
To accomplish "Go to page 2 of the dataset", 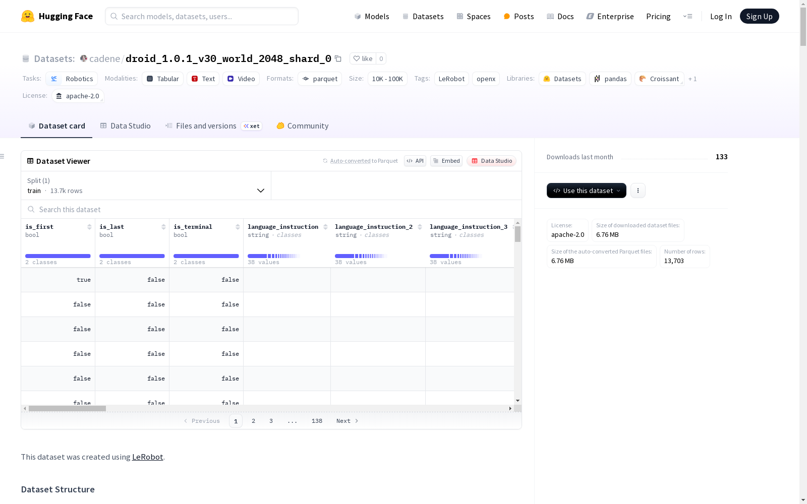I will 253,421.
